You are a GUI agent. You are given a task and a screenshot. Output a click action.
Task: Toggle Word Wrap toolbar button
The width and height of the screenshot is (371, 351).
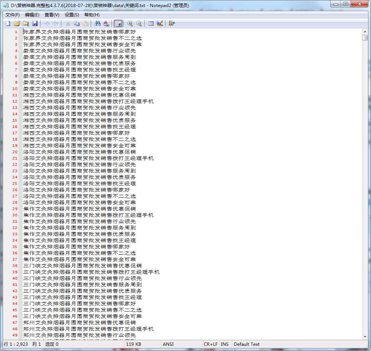118,23
